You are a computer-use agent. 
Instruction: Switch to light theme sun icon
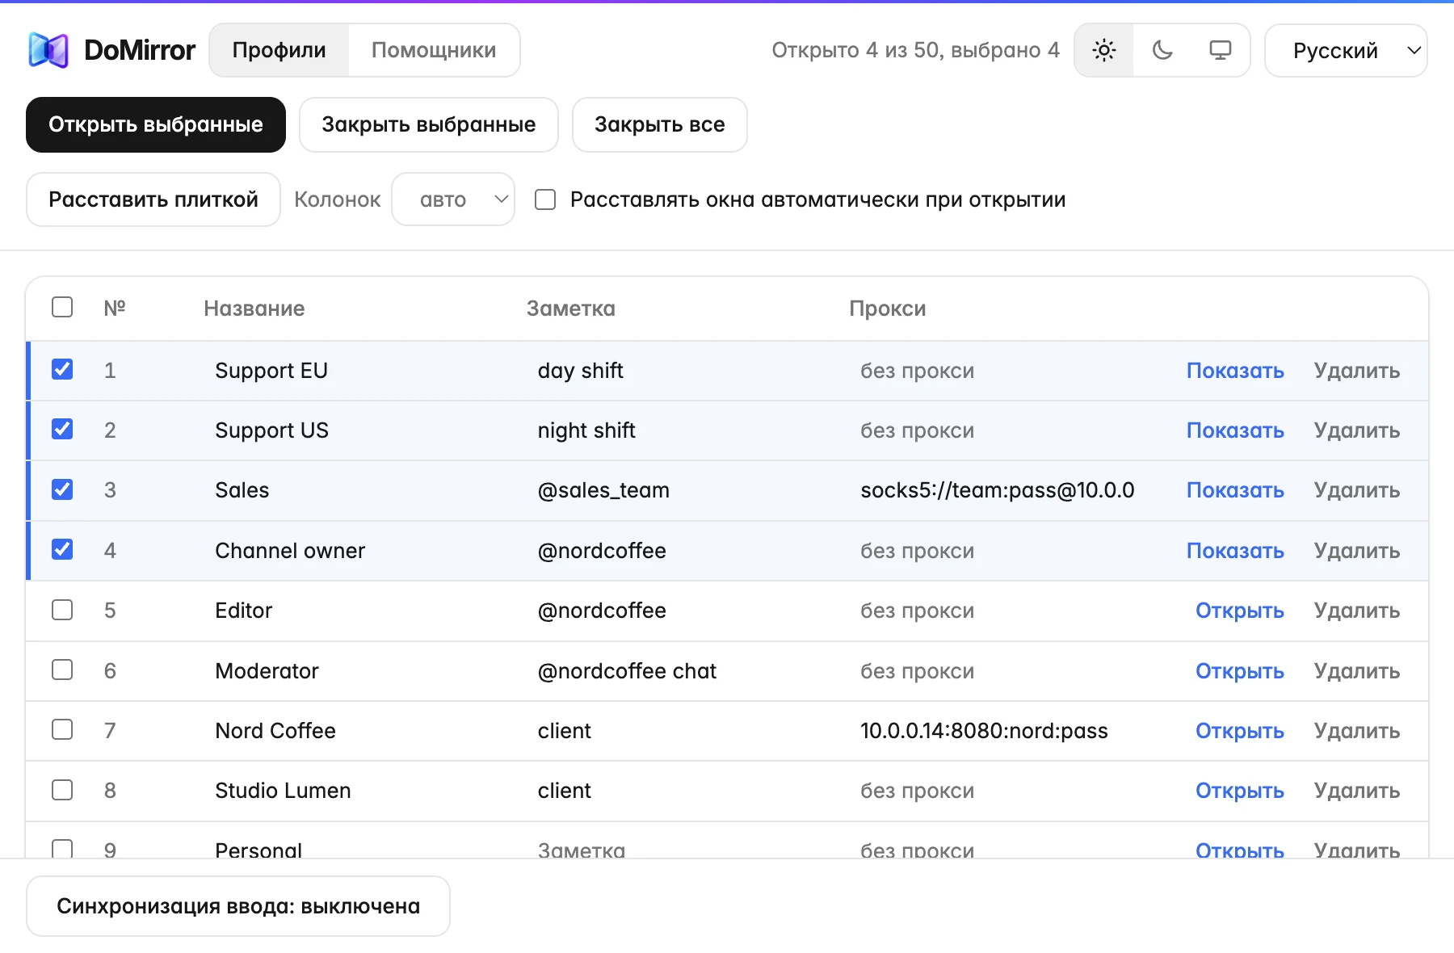[1104, 50]
